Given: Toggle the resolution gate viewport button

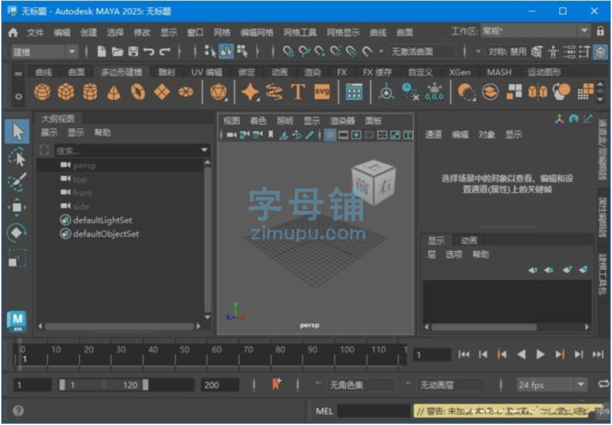Looking at the screenshot, I should pyautogui.click(x=356, y=135).
